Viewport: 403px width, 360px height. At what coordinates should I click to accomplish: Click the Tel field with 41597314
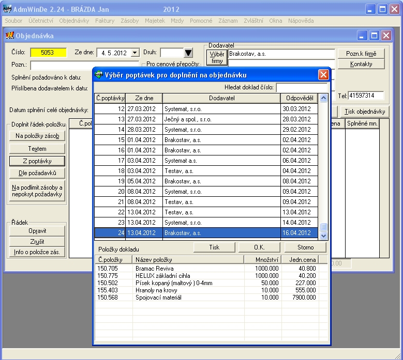[x=366, y=96]
